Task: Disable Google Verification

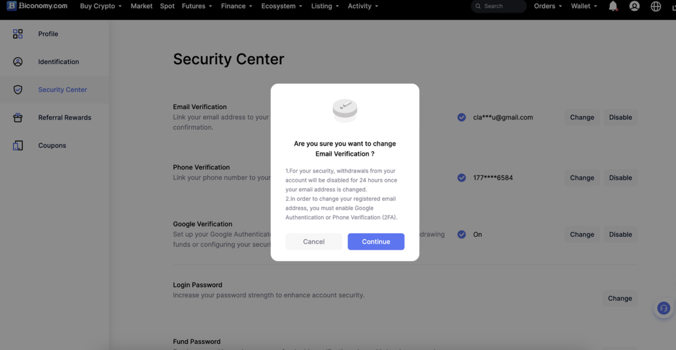Action: [620, 235]
